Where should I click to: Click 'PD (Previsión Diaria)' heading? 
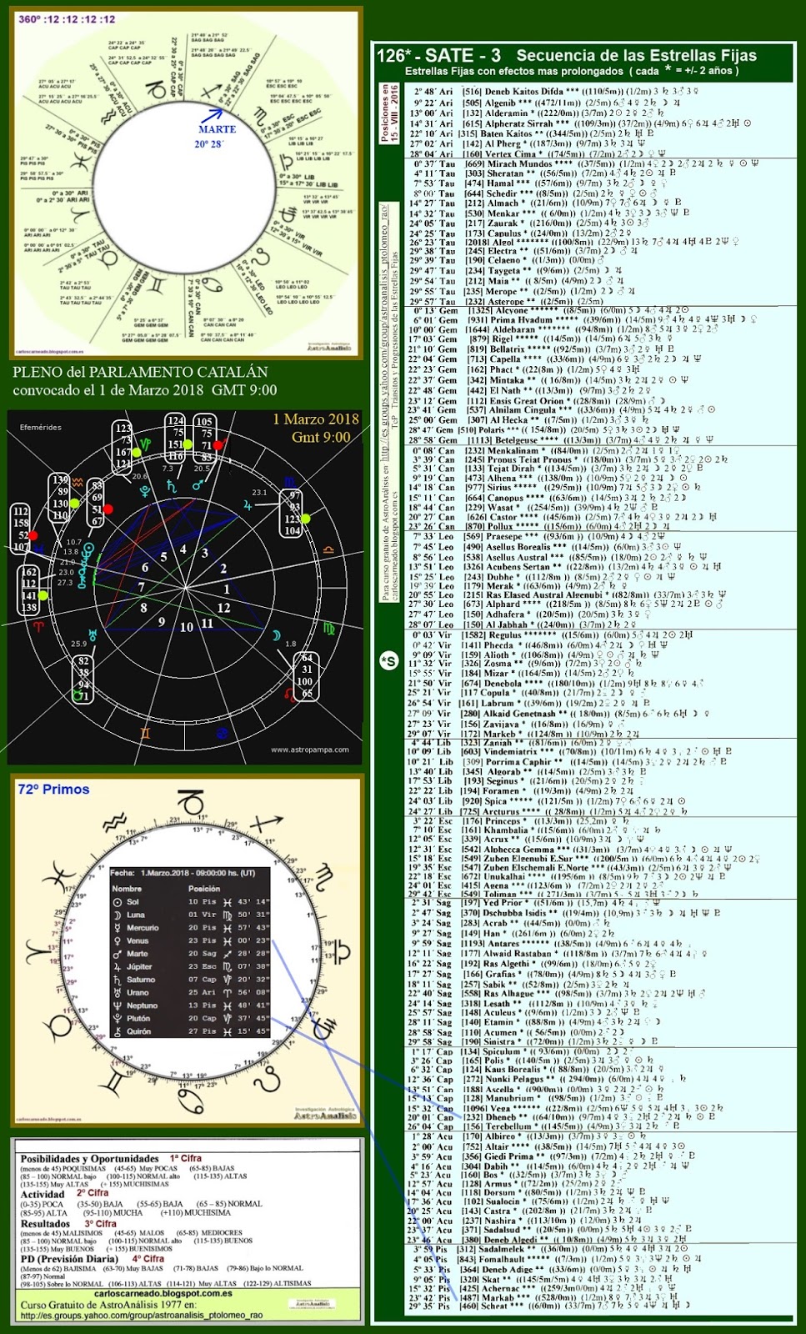tap(70, 1259)
